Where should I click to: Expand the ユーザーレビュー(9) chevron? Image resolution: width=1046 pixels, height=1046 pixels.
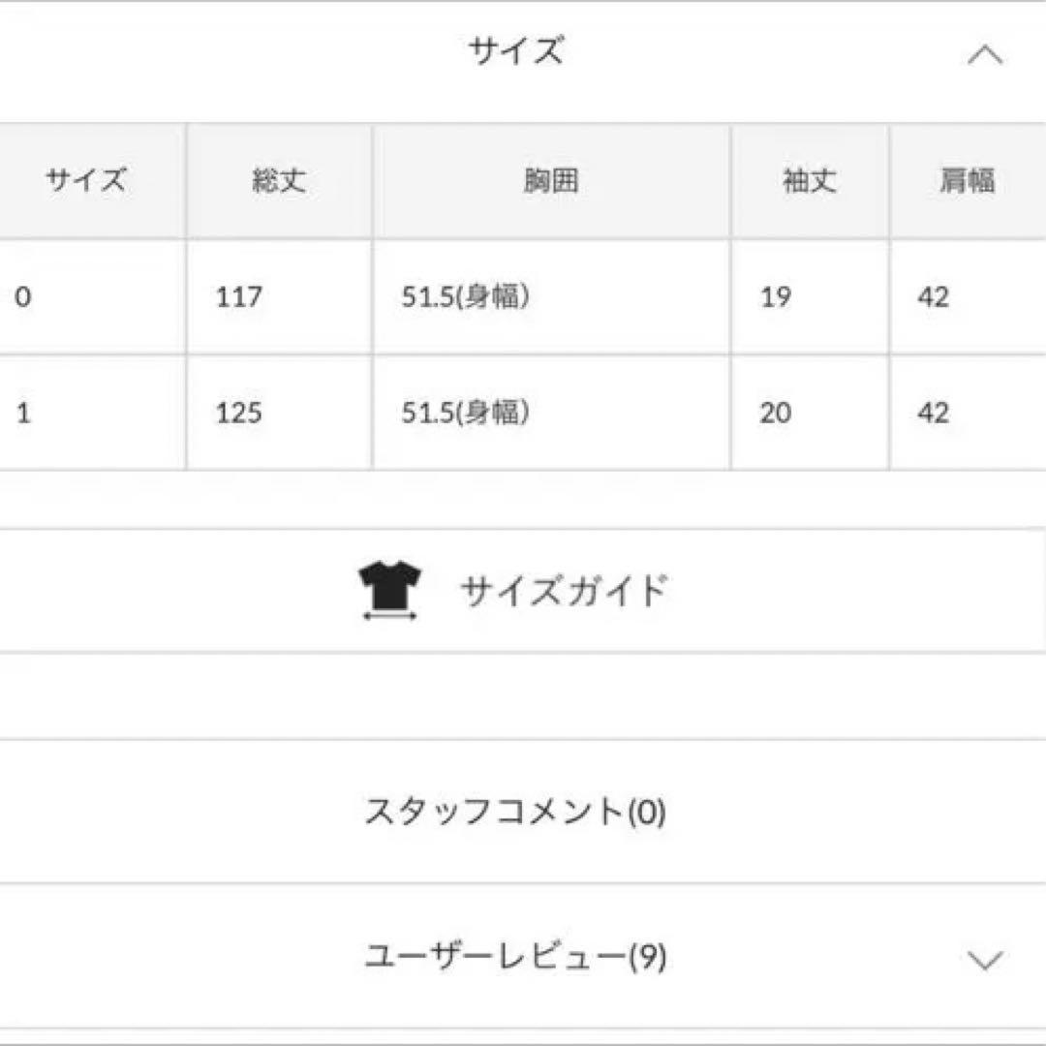tap(985, 960)
